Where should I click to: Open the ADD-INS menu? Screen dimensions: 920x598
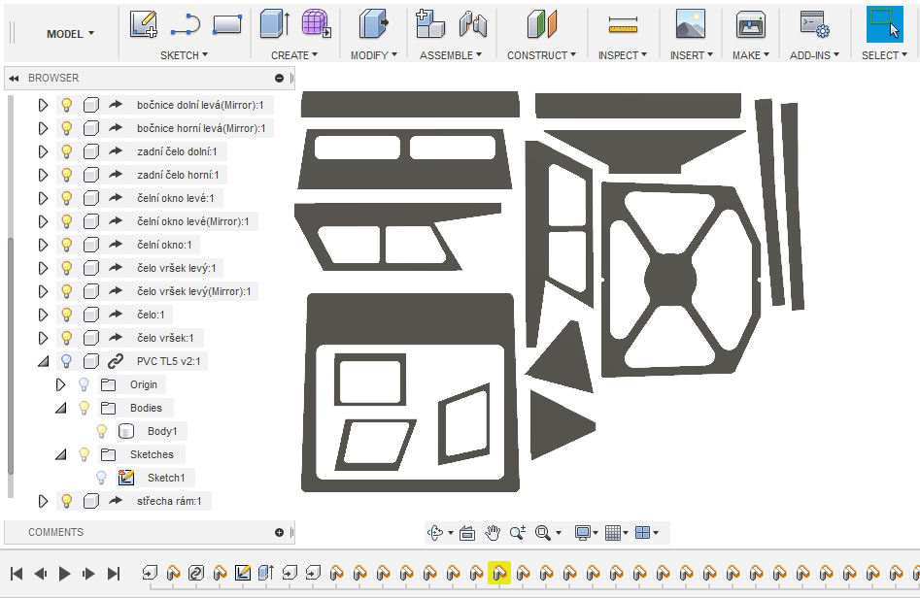tap(814, 55)
